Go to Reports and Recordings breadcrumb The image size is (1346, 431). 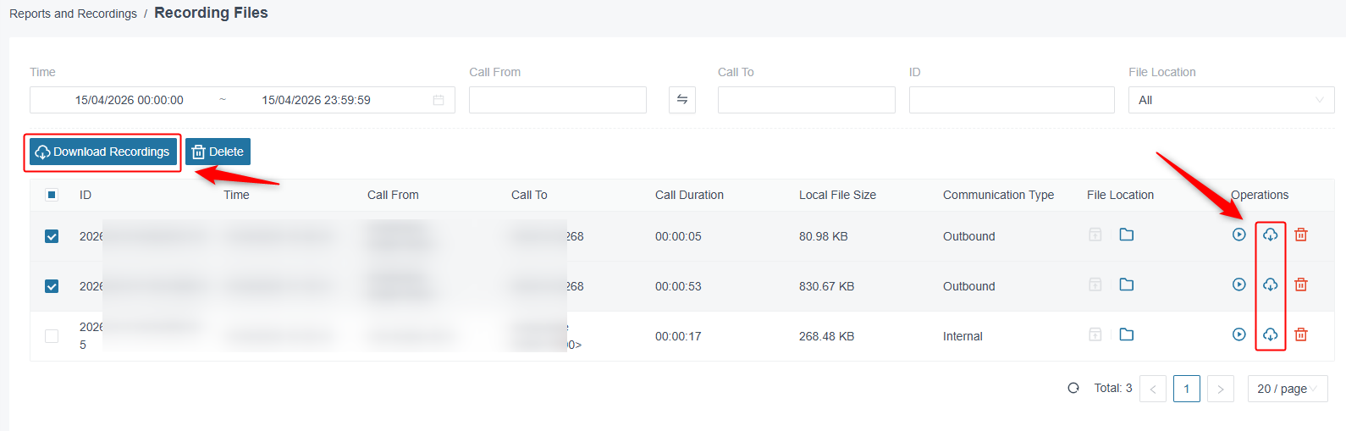point(73,14)
